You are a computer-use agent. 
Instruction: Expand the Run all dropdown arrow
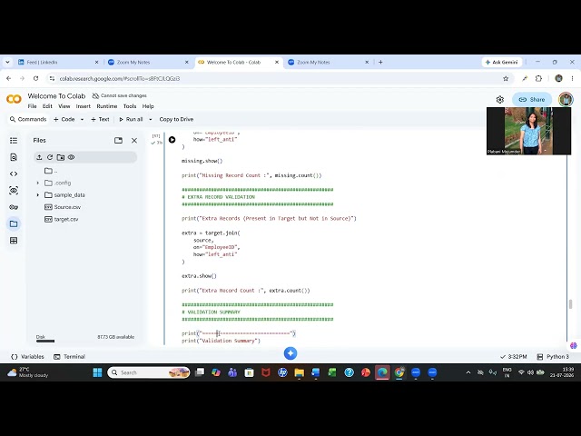(150, 119)
